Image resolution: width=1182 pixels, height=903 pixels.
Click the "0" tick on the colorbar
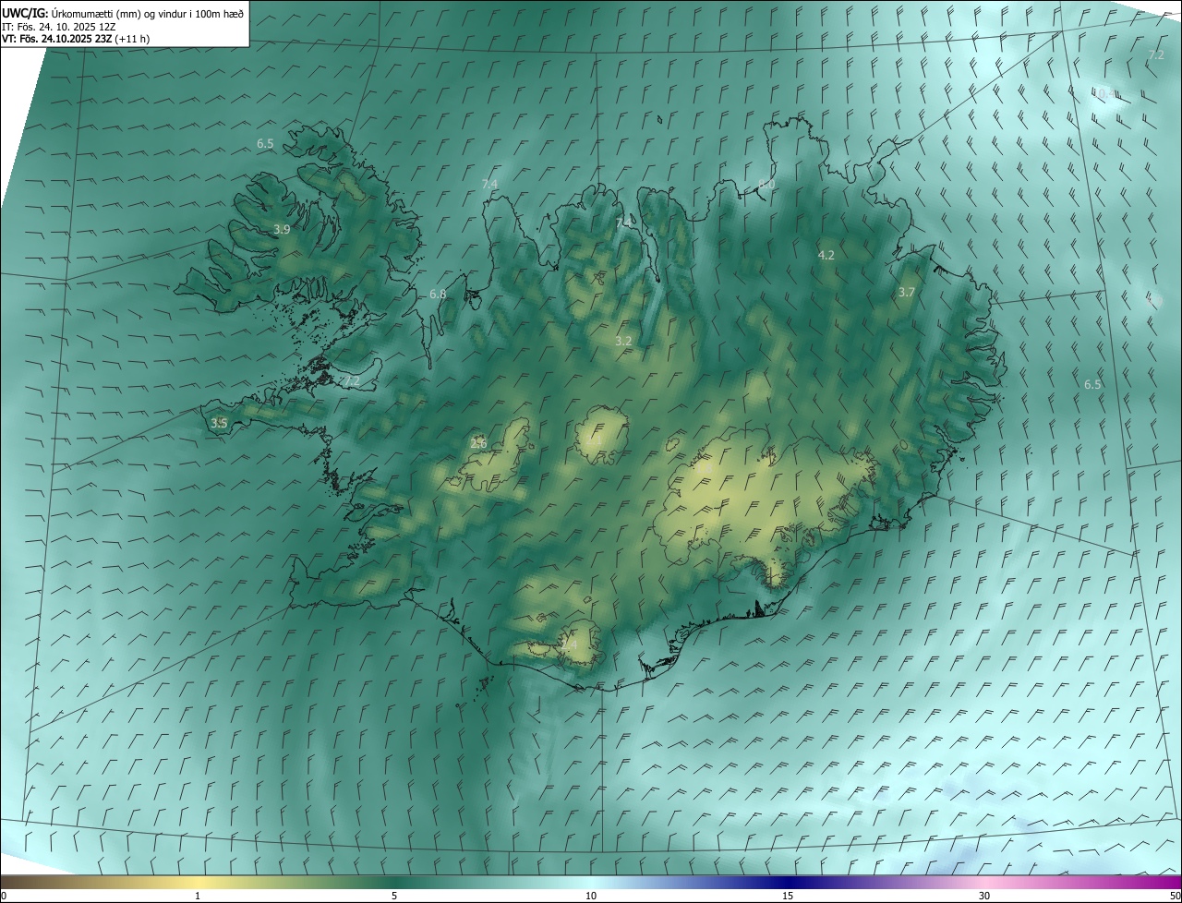pyautogui.click(x=4, y=896)
